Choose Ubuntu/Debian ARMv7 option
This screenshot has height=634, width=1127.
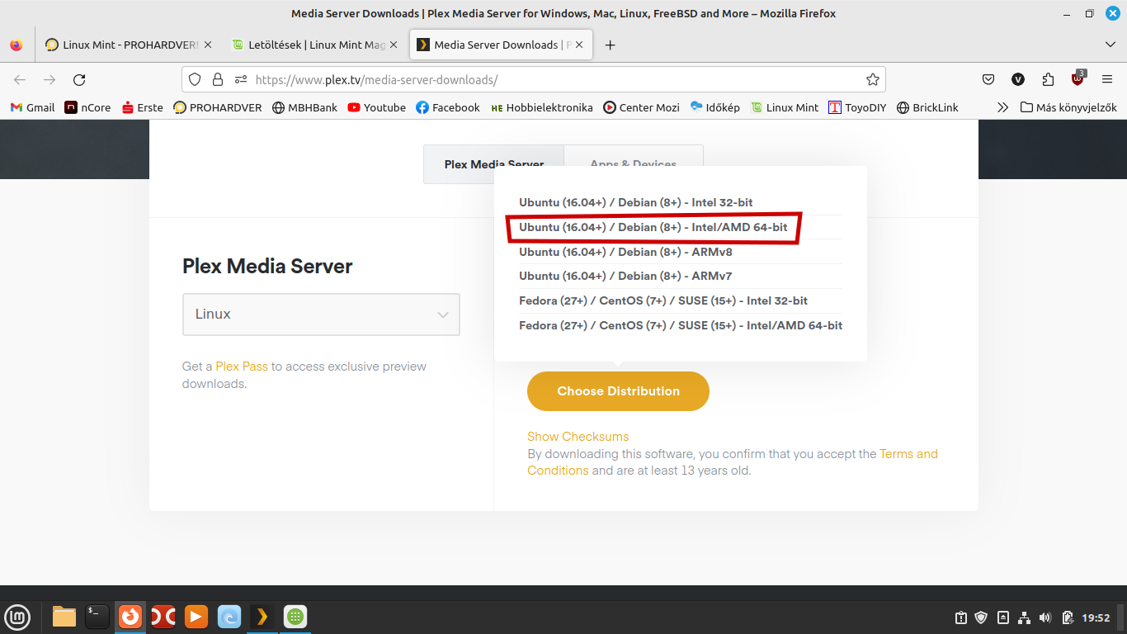pos(625,276)
